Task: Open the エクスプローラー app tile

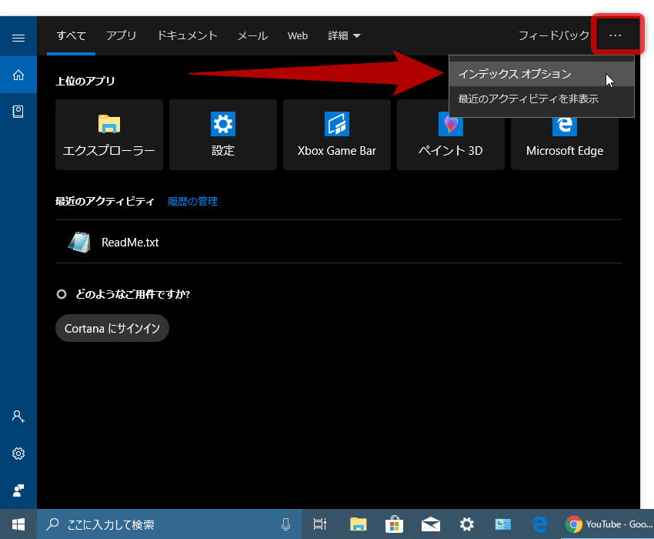Action: [x=109, y=135]
